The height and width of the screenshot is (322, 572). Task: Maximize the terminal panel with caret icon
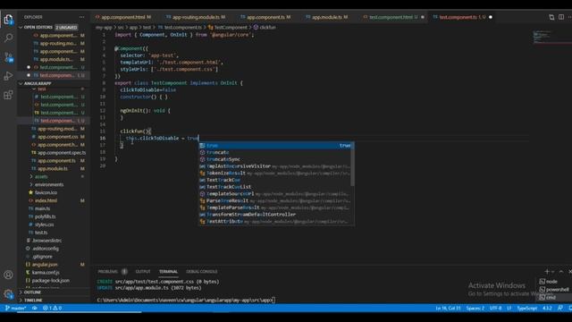point(561,272)
